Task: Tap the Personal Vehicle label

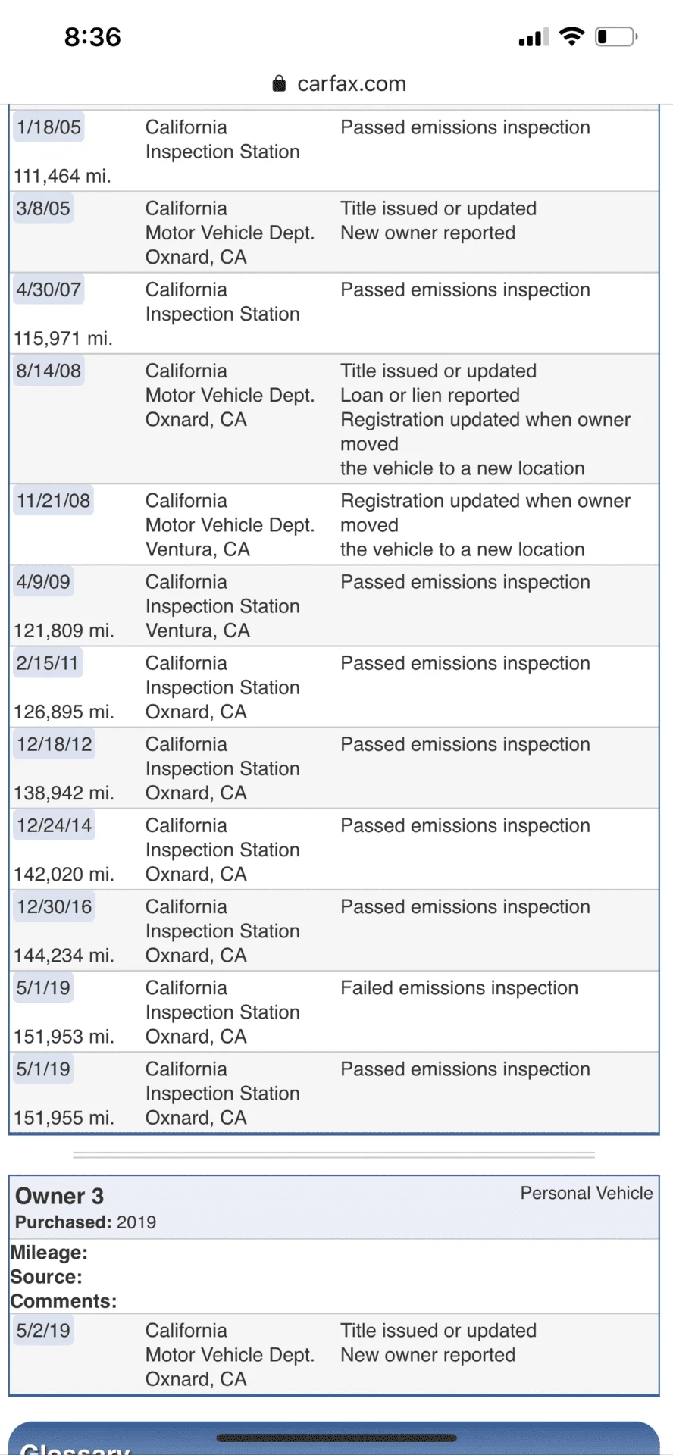Action: (x=586, y=1193)
